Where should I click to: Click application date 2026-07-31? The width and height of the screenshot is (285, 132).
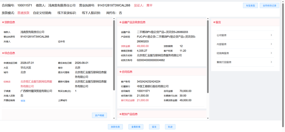[27, 63]
